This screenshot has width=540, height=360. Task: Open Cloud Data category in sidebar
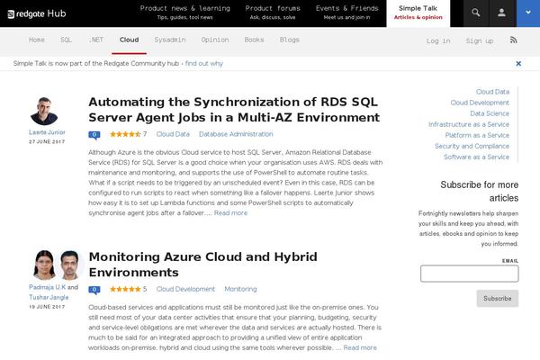[x=492, y=92]
